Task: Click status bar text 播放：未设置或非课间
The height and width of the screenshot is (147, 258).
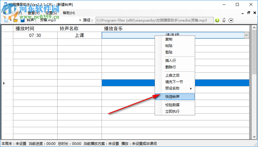Action: 139,144
